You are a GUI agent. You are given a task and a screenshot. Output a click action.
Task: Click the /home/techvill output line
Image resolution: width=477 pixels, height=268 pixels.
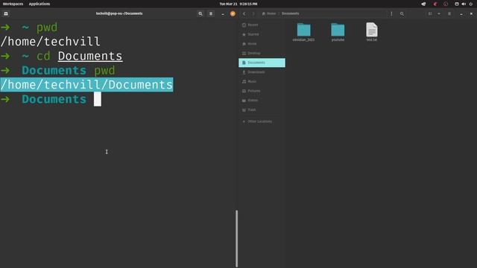point(50,42)
